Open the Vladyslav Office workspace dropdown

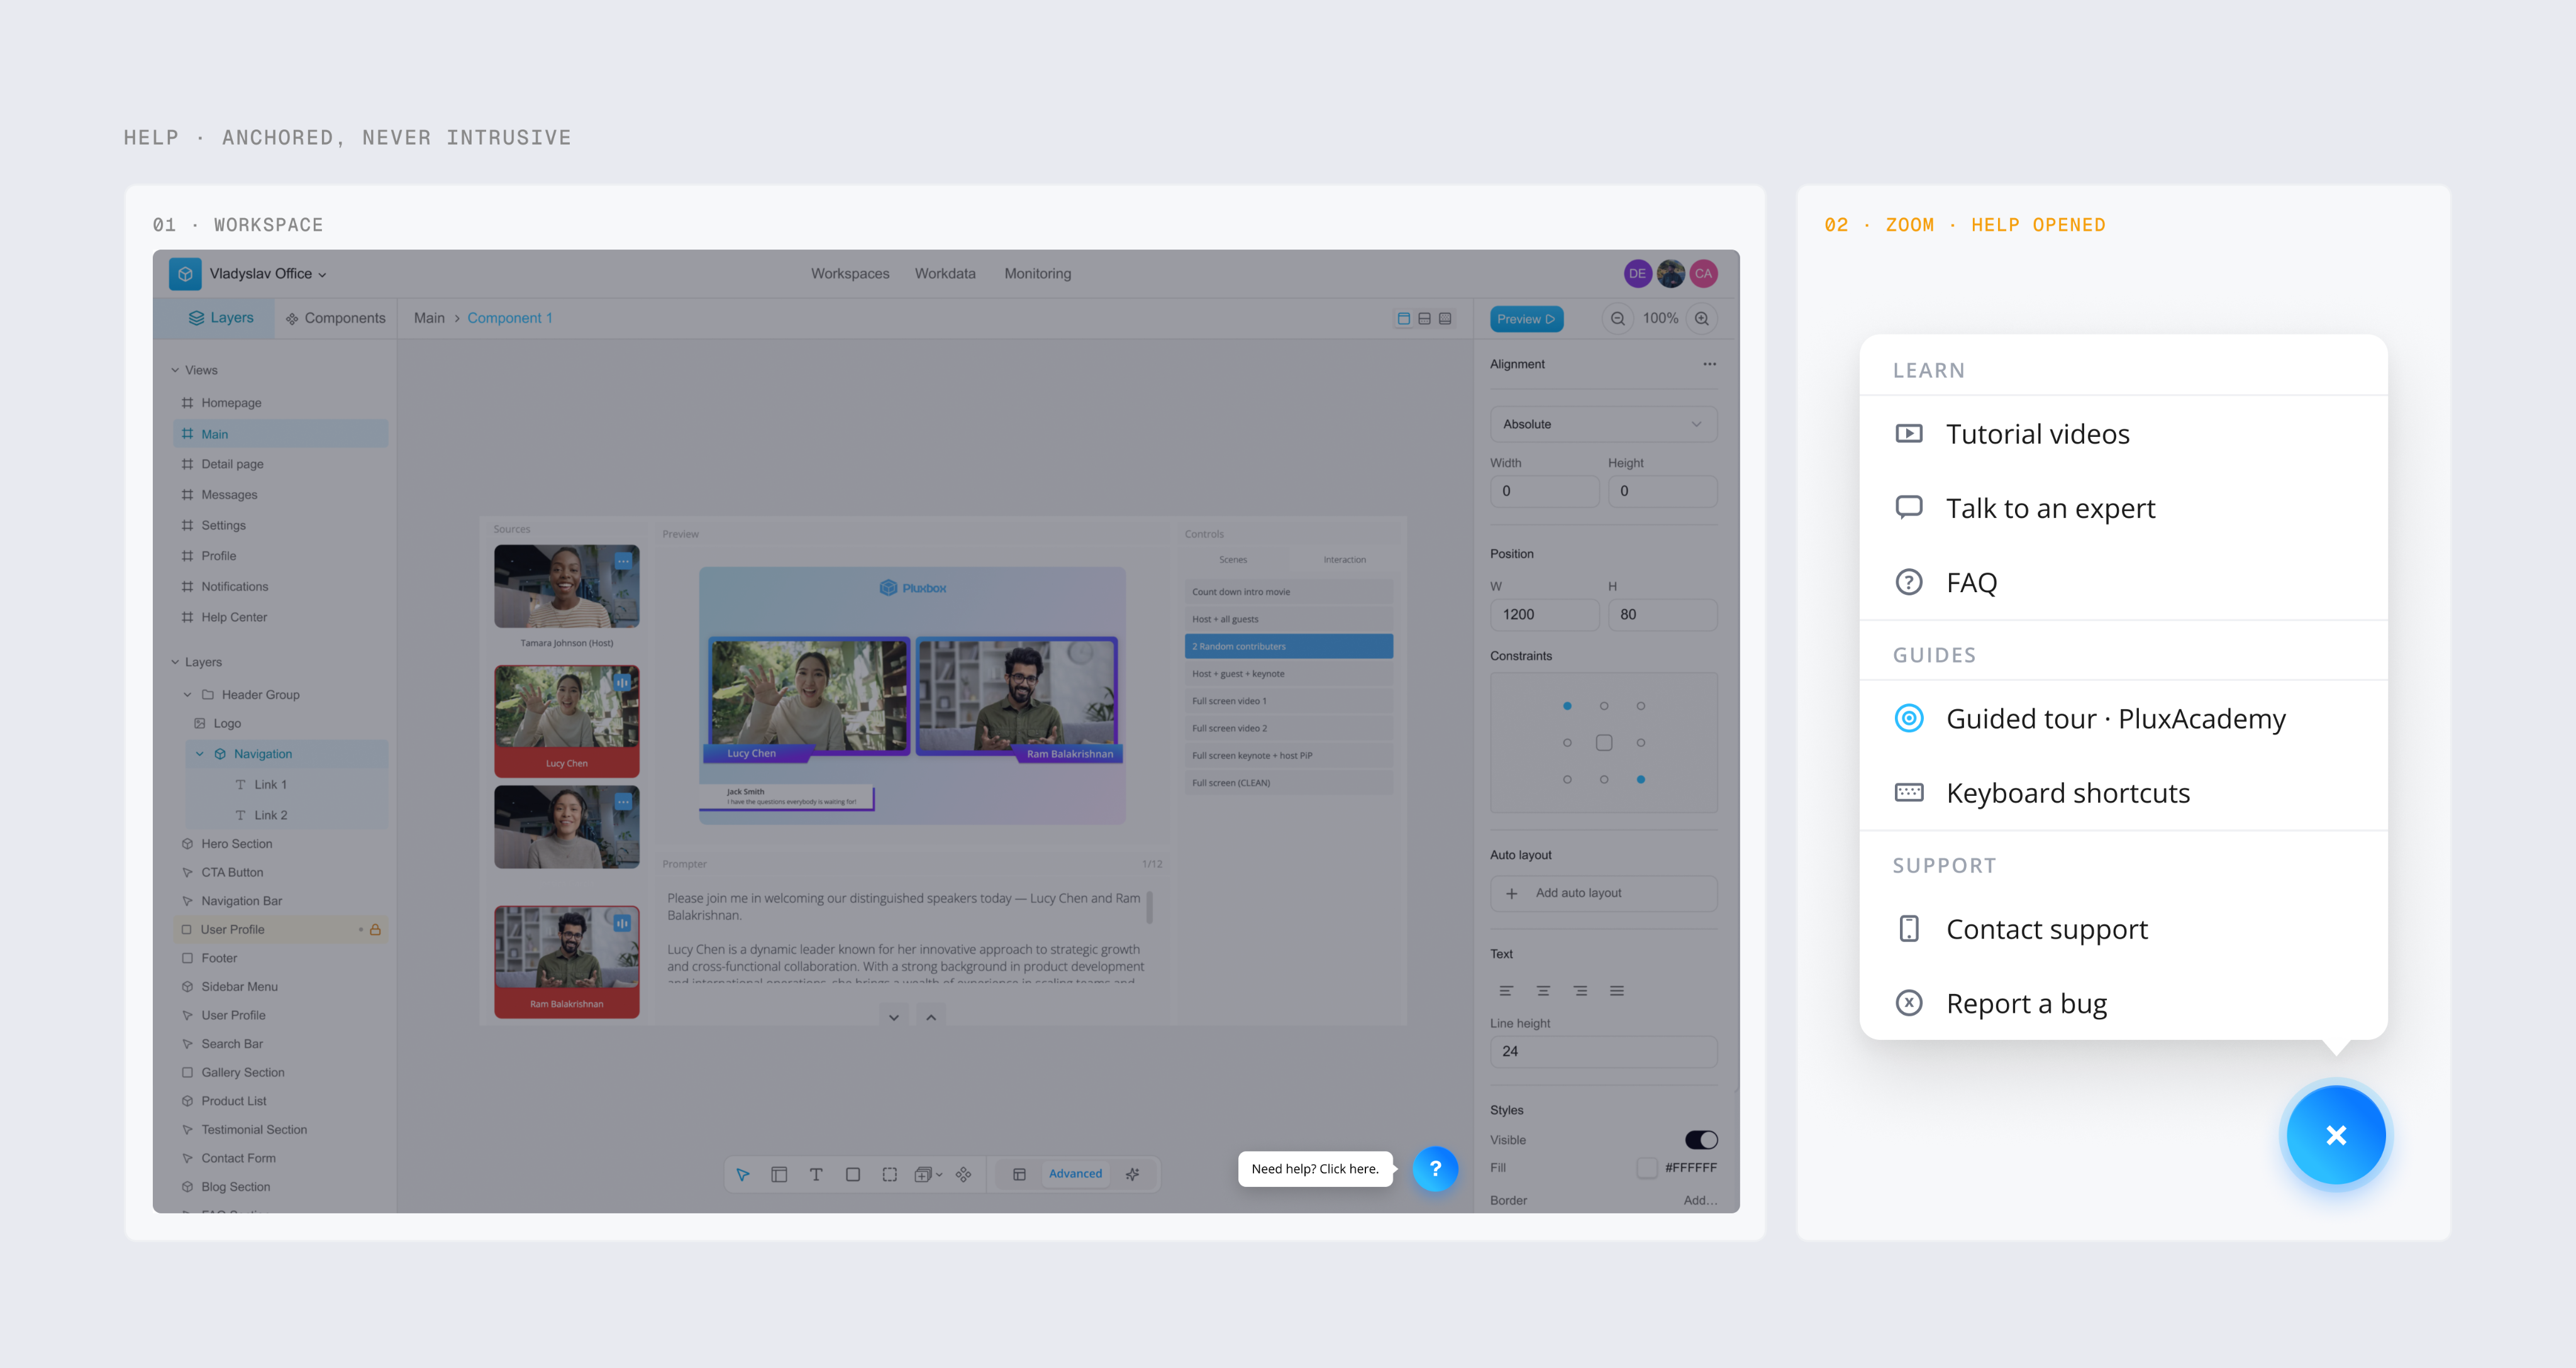[x=268, y=274]
